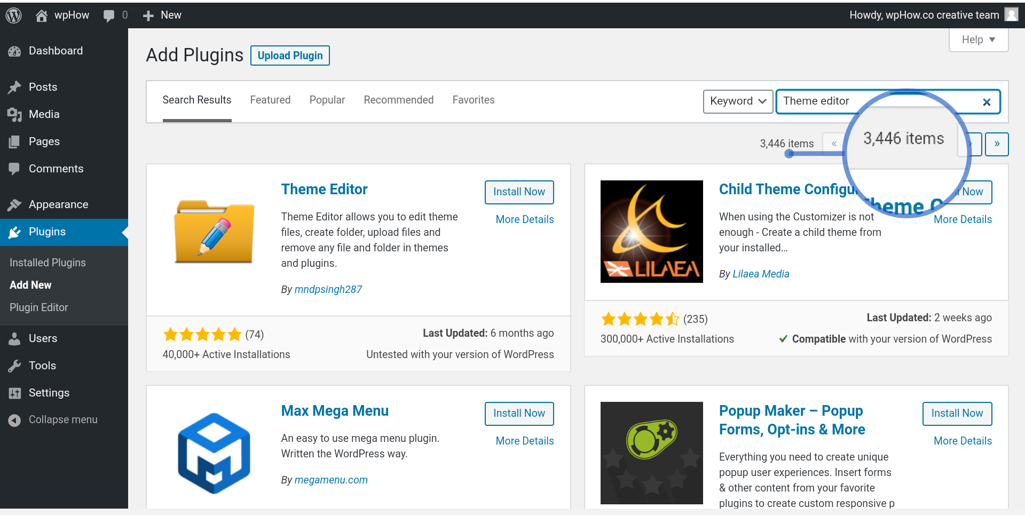Switch to the Search Results tab

[x=197, y=100]
